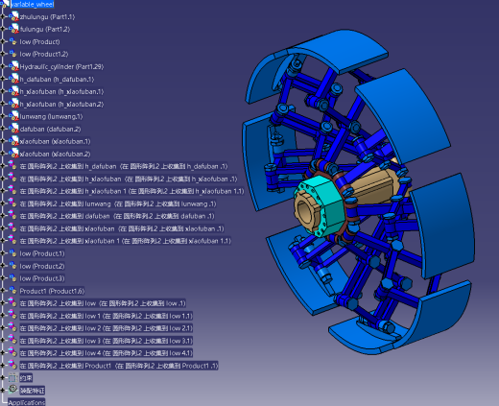Click the pattern icon for lunwang array
The image size is (499, 406).
pyautogui.click(x=12, y=203)
